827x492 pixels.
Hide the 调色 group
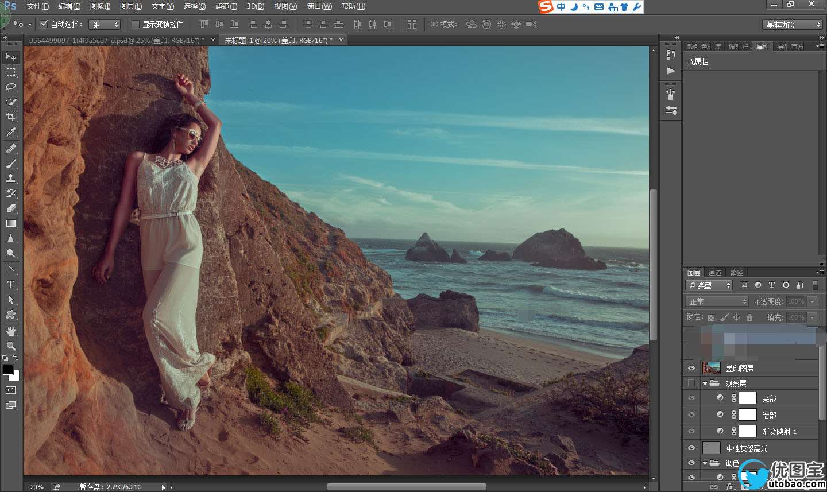(691, 463)
